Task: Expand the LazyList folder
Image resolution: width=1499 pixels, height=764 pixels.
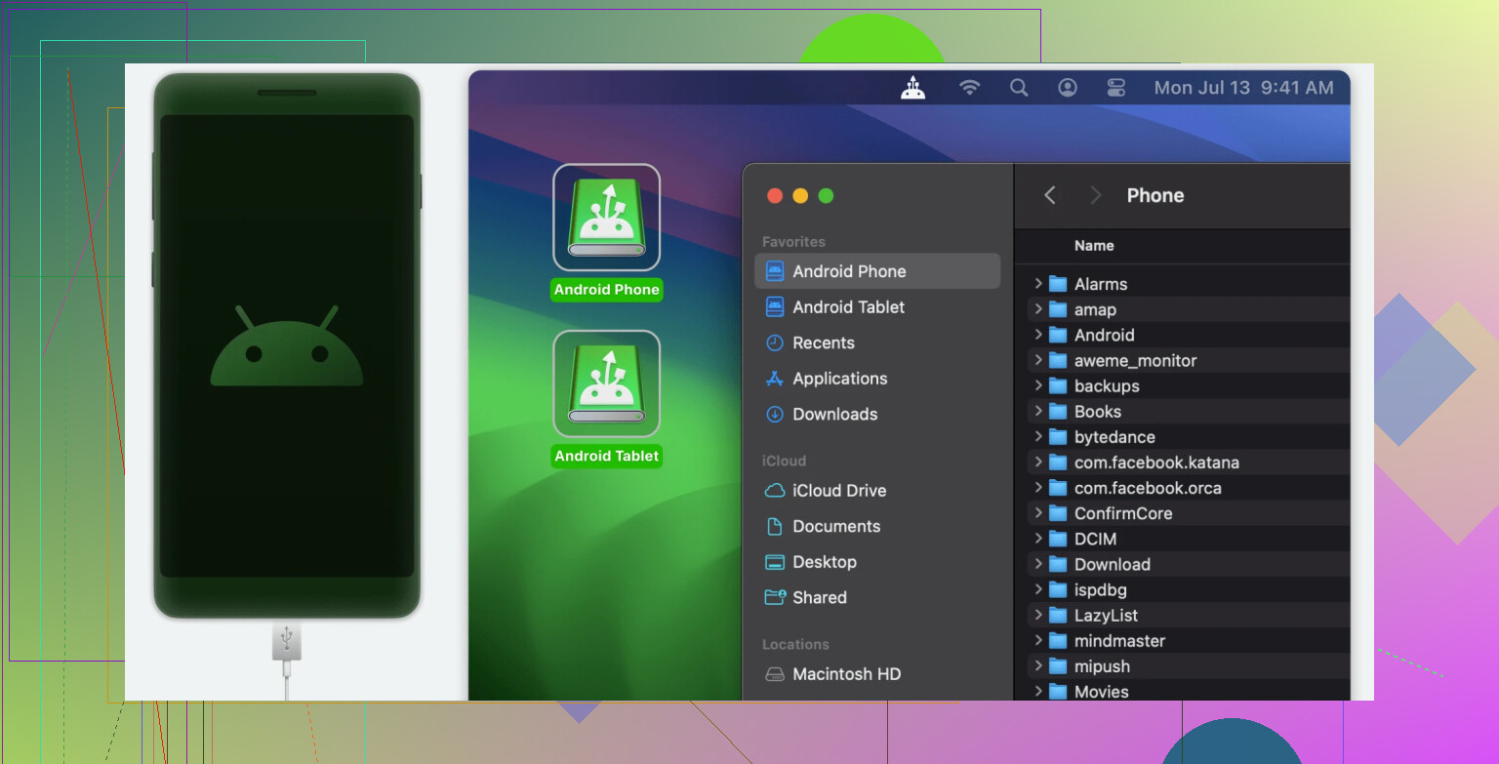Action: click(1038, 616)
